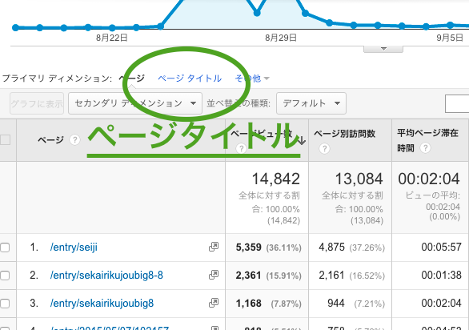Open /entry/sekairikujoubig8-8 external link icon
This screenshot has height=330, width=469.
click(214, 275)
